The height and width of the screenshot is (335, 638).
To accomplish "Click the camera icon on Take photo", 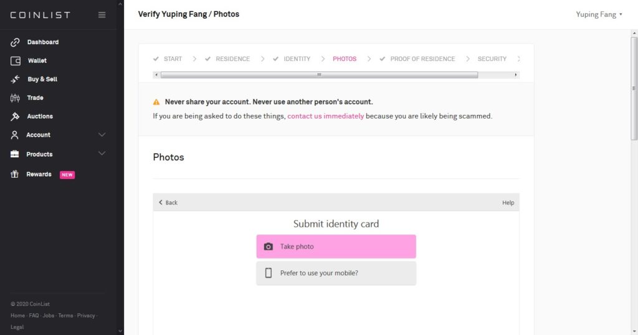I will (x=268, y=247).
